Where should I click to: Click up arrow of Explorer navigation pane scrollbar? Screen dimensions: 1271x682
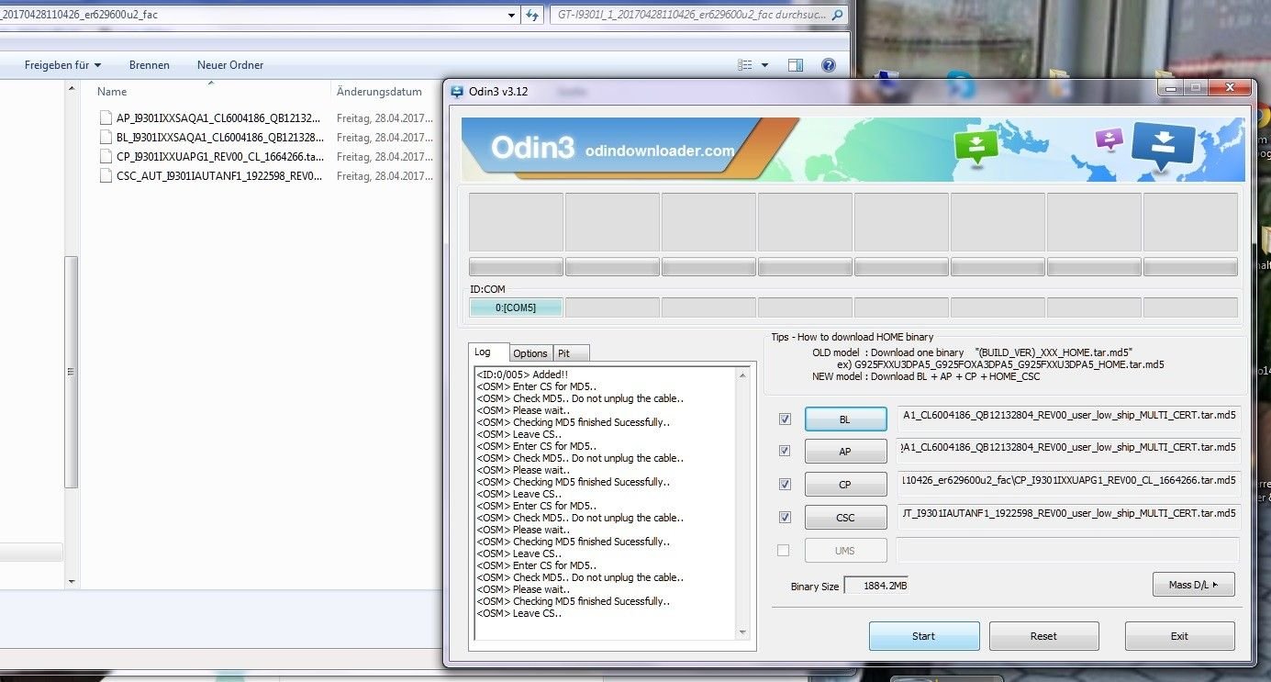[x=72, y=89]
